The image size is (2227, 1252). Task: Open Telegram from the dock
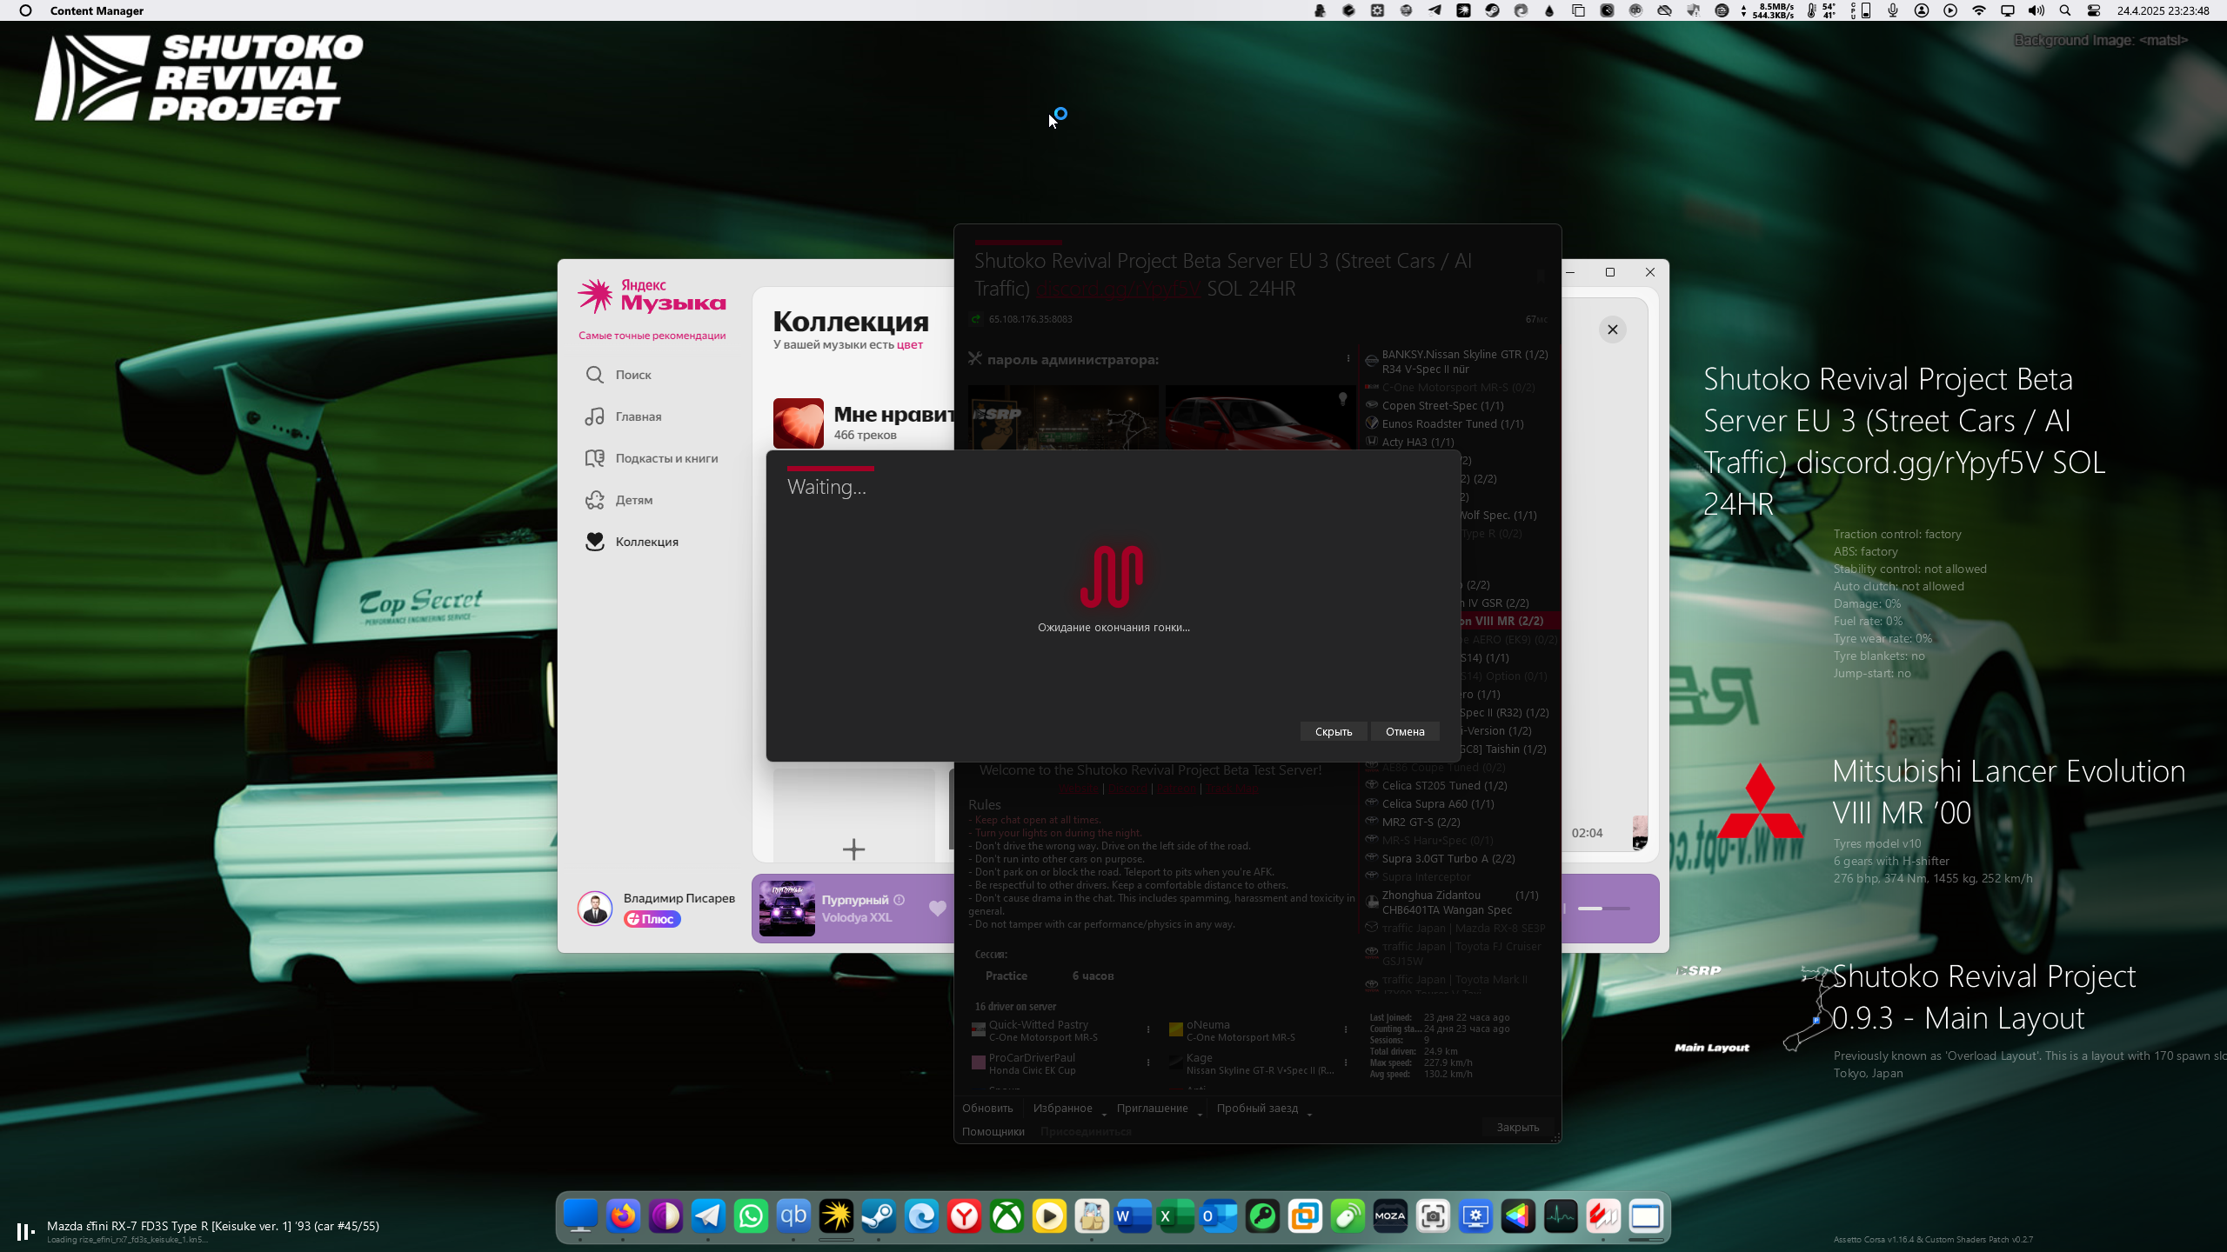point(708,1215)
